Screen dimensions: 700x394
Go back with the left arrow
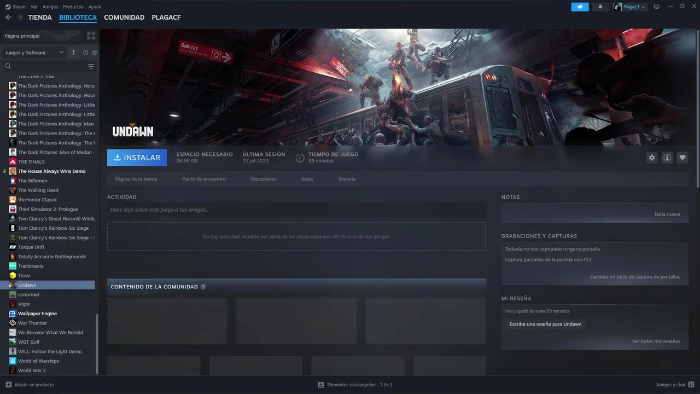tap(8, 18)
